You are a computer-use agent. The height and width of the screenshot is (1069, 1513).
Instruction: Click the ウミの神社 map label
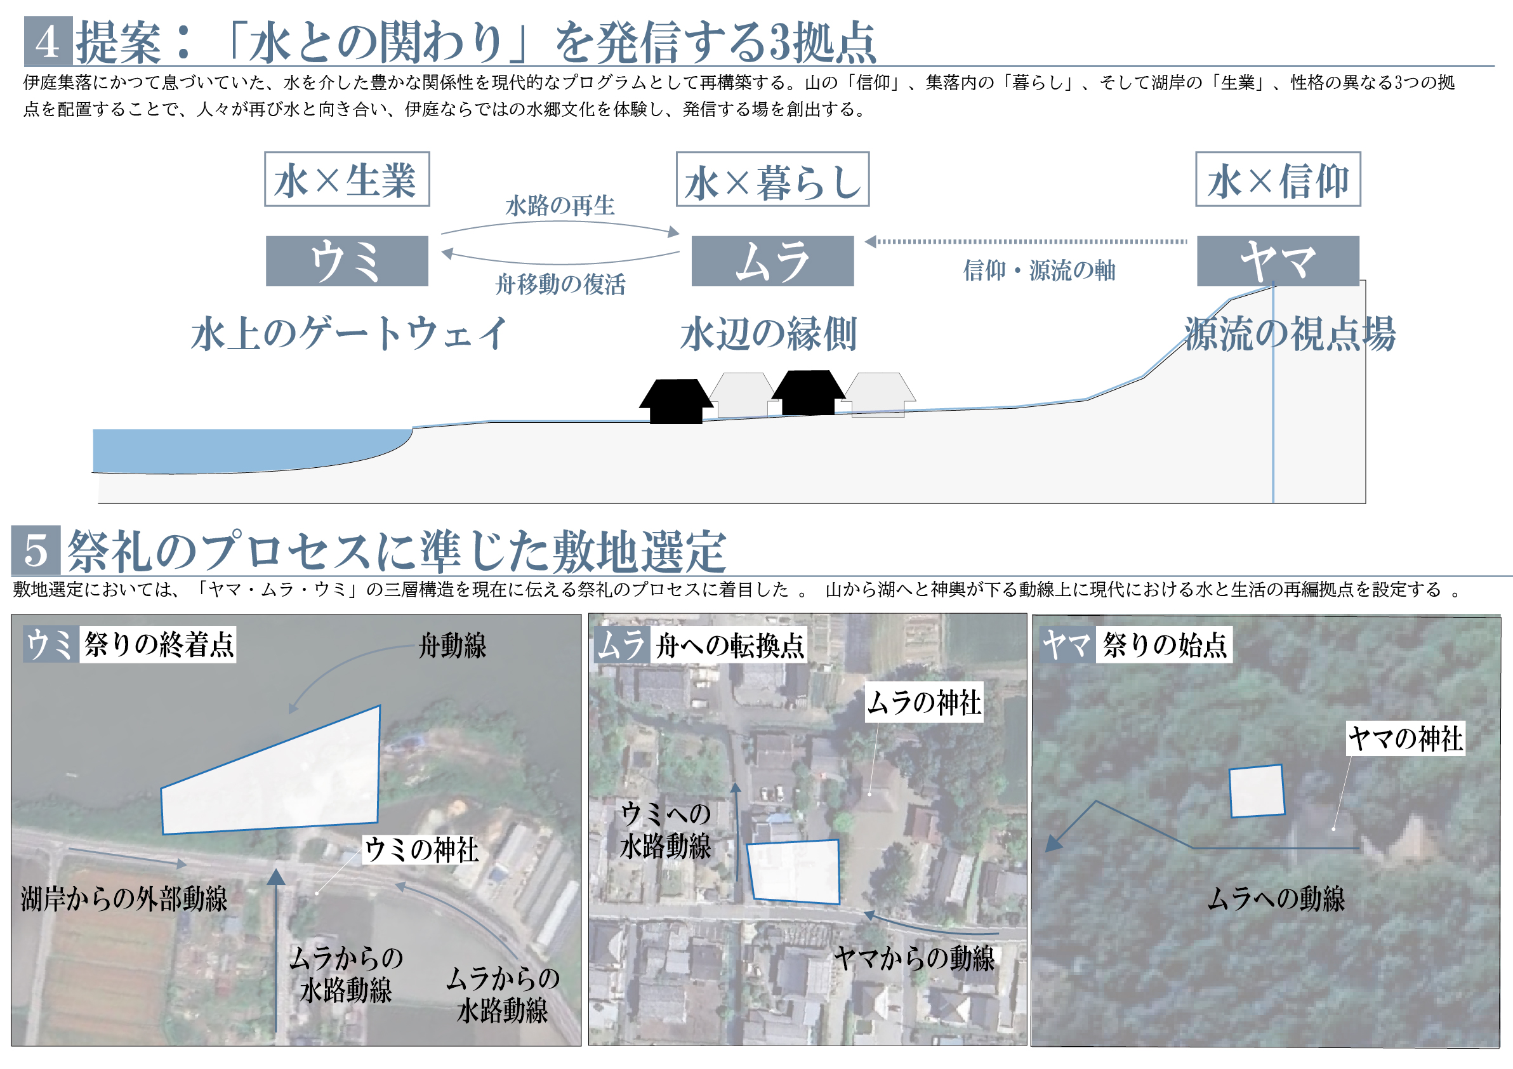(420, 849)
